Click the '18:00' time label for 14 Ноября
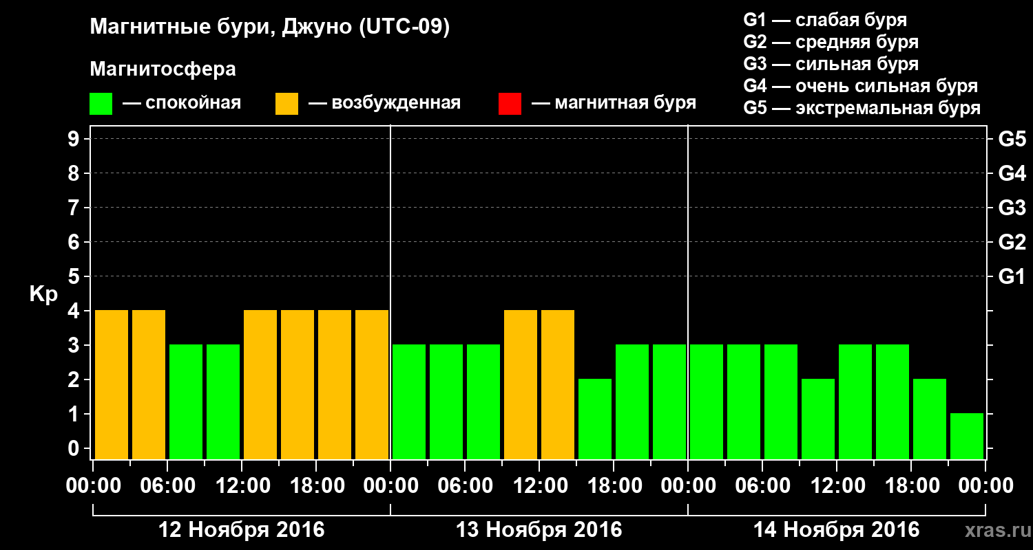The image size is (1033, 550). (911, 485)
